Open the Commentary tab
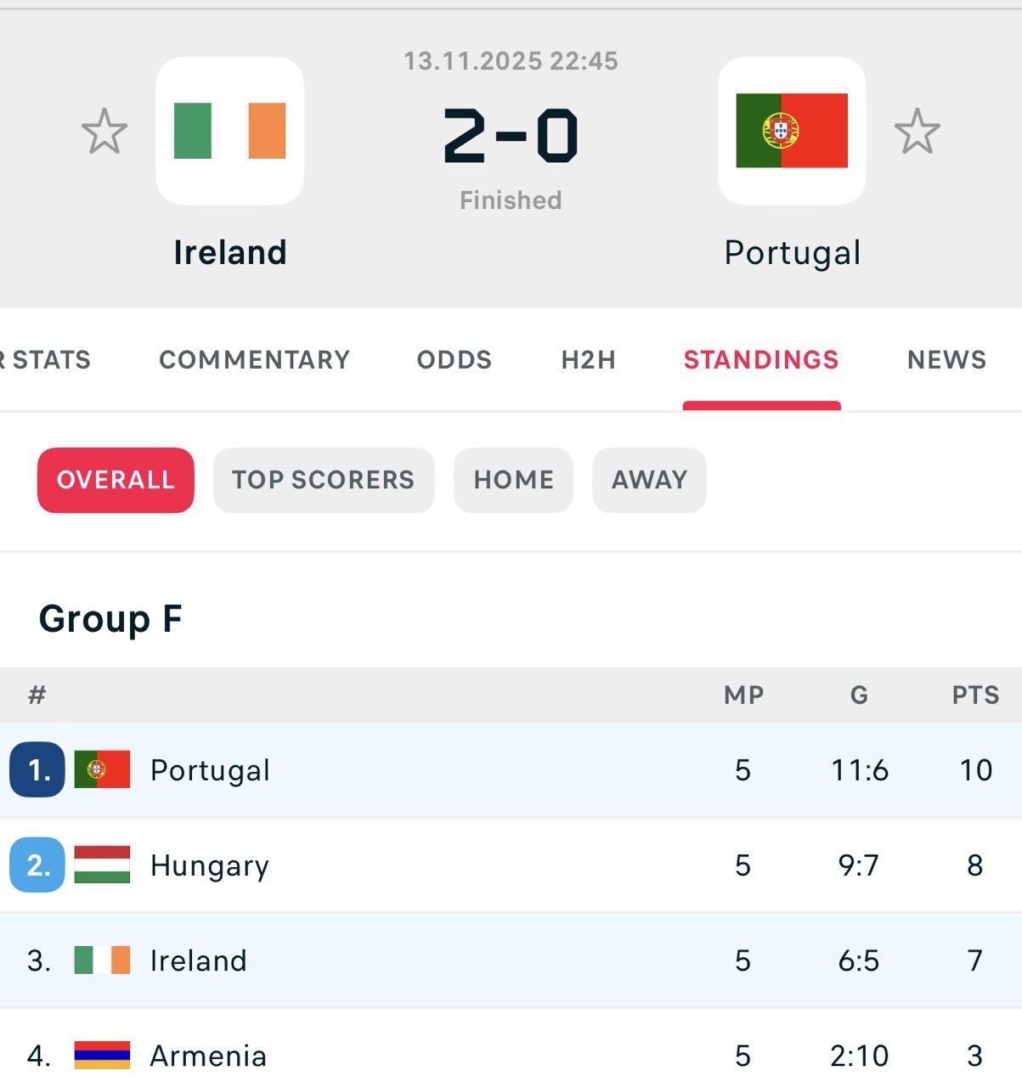The width and height of the screenshot is (1022, 1087). tap(254, 360)
